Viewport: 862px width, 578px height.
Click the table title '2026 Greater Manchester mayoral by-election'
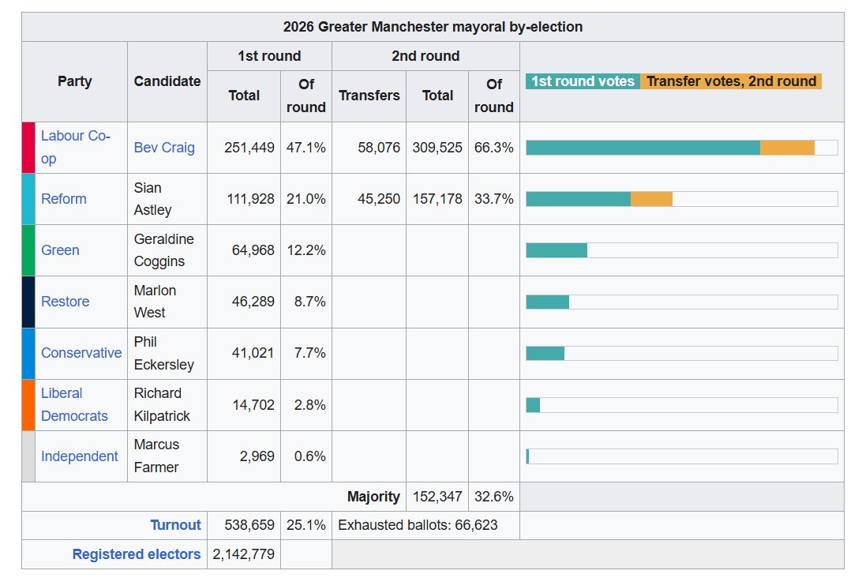[x=433, y=27]
